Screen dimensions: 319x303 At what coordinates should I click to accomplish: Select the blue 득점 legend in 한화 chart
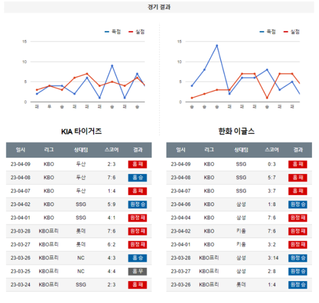tap(268, 31)
